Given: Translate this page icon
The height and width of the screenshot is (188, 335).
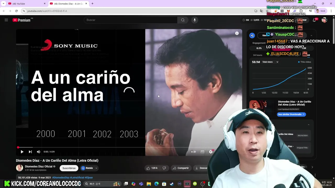Looking at the screenshot, I should [261, 11].
